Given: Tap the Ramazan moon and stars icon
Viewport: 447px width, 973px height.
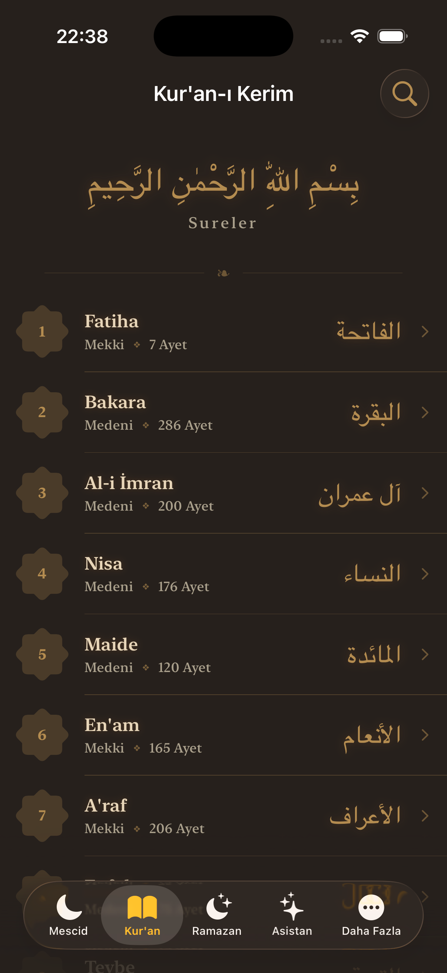Looking at the screenshot, I should pos(218,906).
